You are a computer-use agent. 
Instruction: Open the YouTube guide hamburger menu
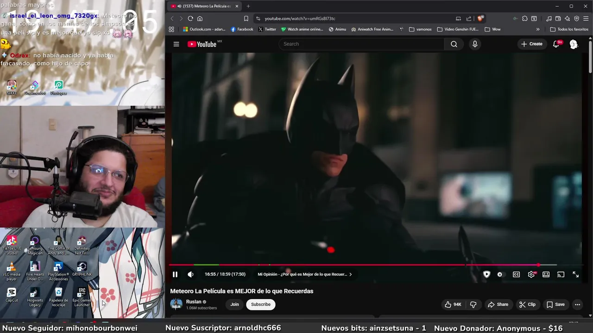tap(176, 44)
